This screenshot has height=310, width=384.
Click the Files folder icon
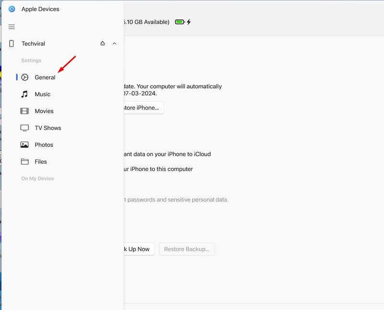pos(24,161)
